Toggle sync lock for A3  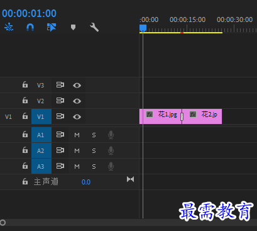pos(60,166)
